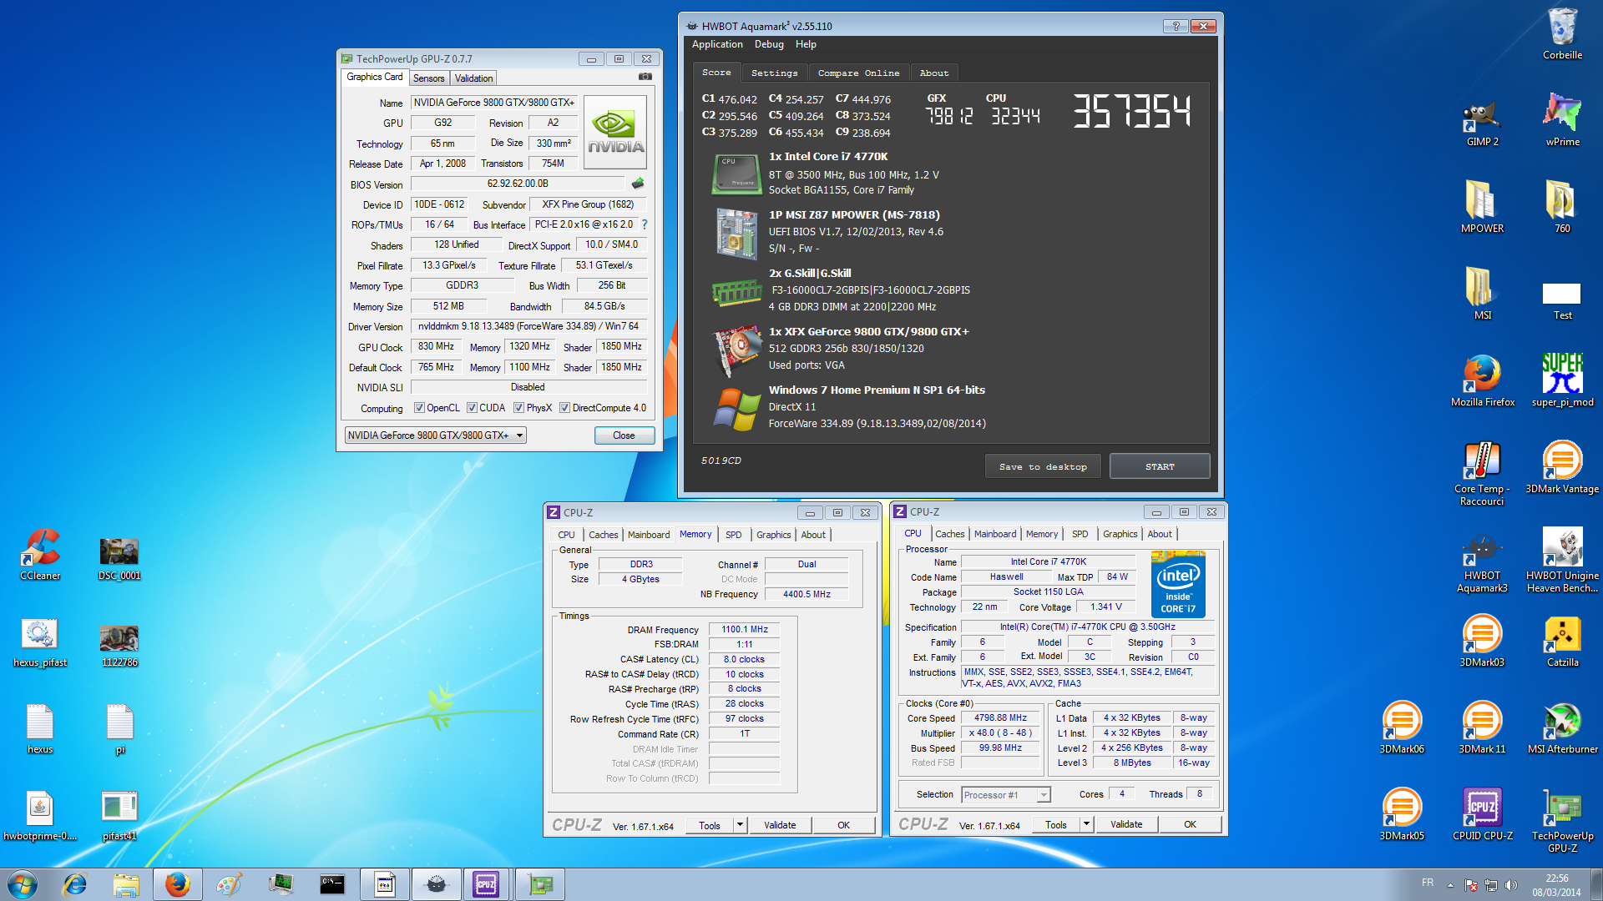Click the Bus Interface question mark

[645, 224]
